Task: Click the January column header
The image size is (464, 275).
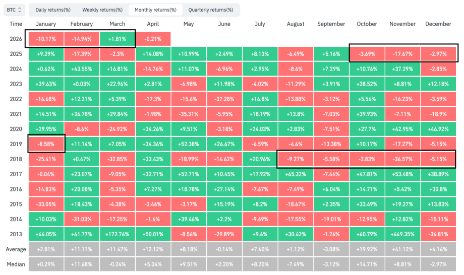Action: pos(46,24)
